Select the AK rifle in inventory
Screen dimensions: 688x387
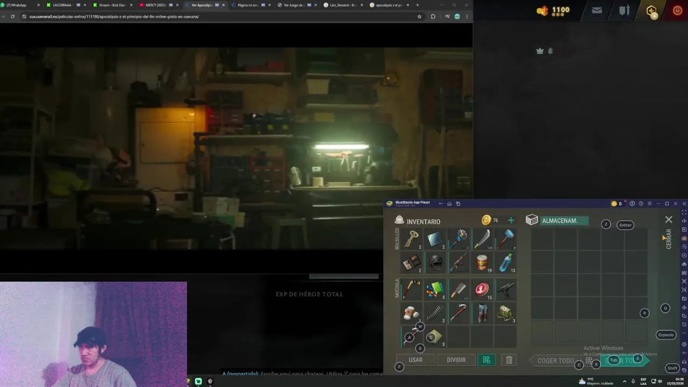(x=458, y=262)
